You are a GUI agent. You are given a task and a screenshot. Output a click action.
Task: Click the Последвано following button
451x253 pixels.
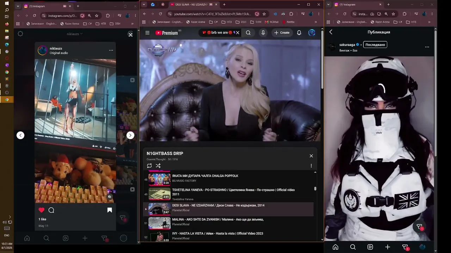pyautogui.click(x=375, y=45)
